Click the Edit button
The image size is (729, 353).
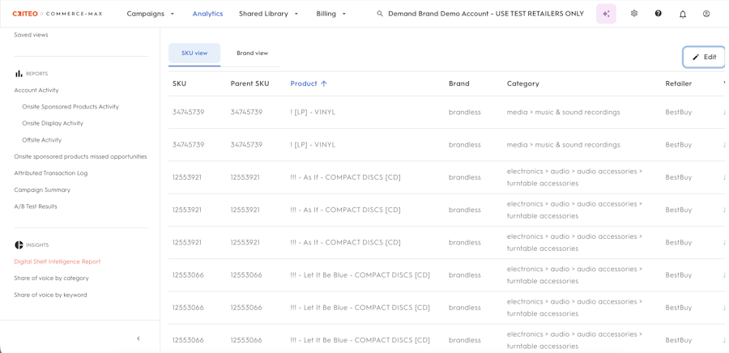coord(704,57)
